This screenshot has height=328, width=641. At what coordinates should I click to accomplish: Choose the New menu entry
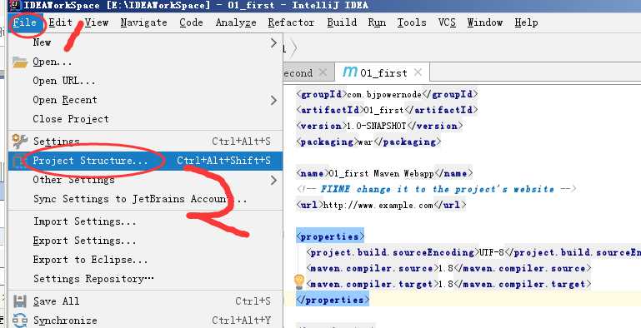point(145,42)
